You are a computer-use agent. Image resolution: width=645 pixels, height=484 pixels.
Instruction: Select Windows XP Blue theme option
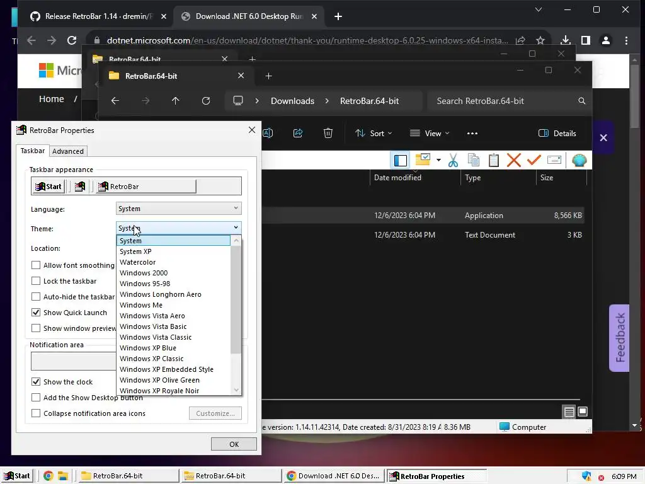point(173,348)
